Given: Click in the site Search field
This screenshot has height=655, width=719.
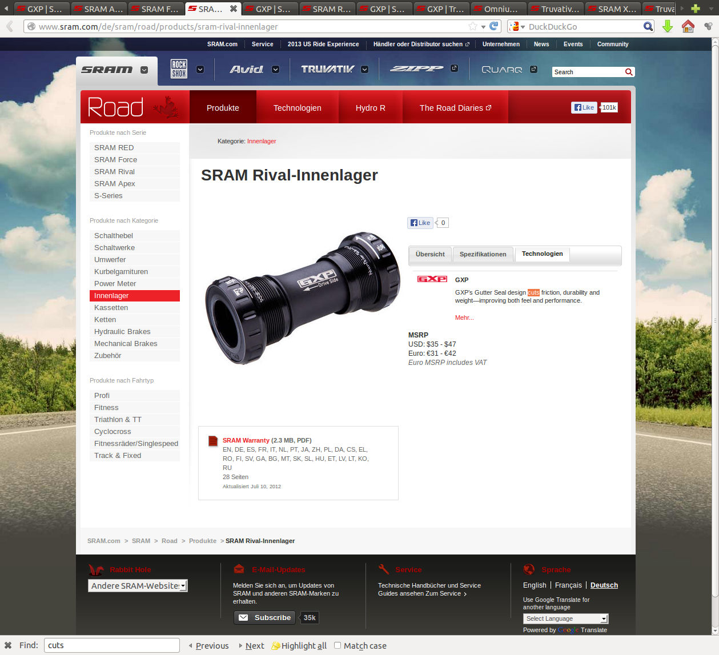Looking at the screenshot, I should (588, 72).
